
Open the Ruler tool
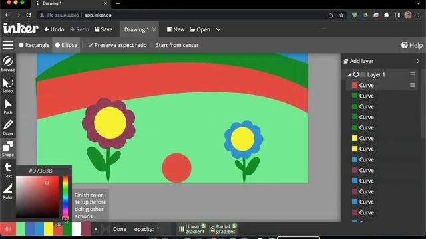(x=8, y=191)
